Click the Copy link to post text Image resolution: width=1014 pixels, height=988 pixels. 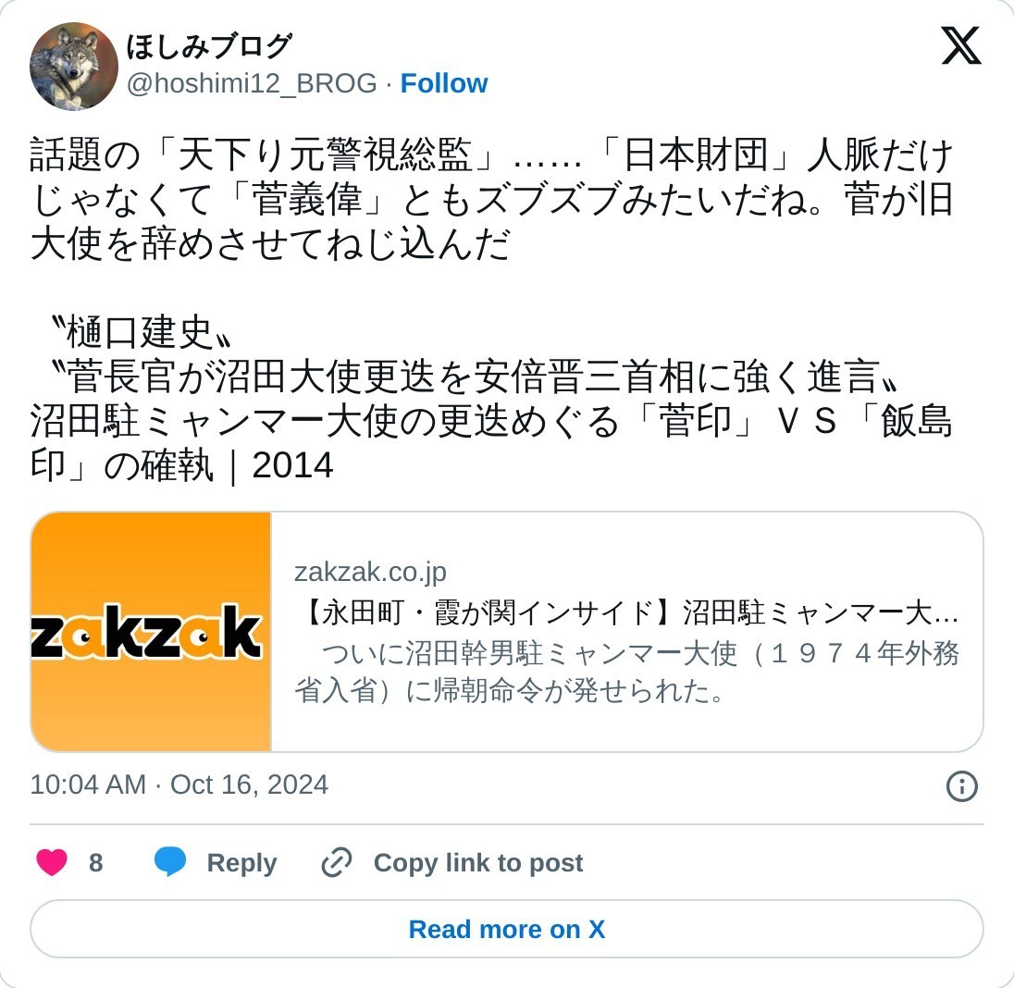(x=478, y=862)
